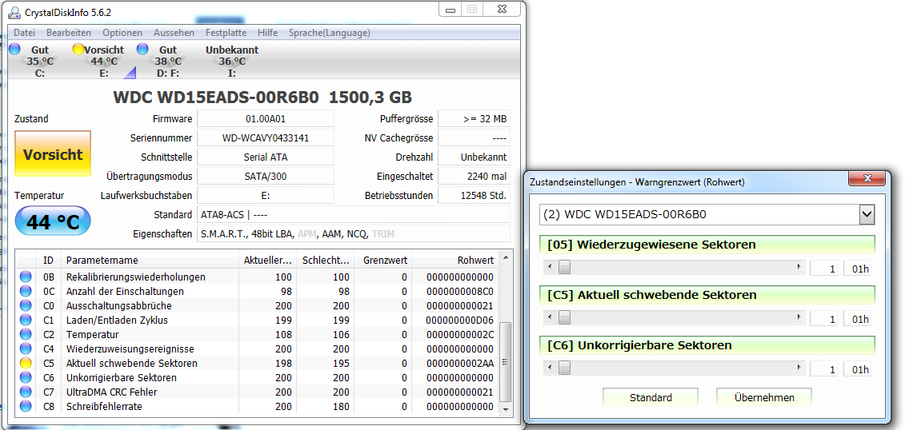The image size is (905, 430).
Task: Click yellow orb of row C5 schwebende Sektoren
Action: [x=26, y=363]
